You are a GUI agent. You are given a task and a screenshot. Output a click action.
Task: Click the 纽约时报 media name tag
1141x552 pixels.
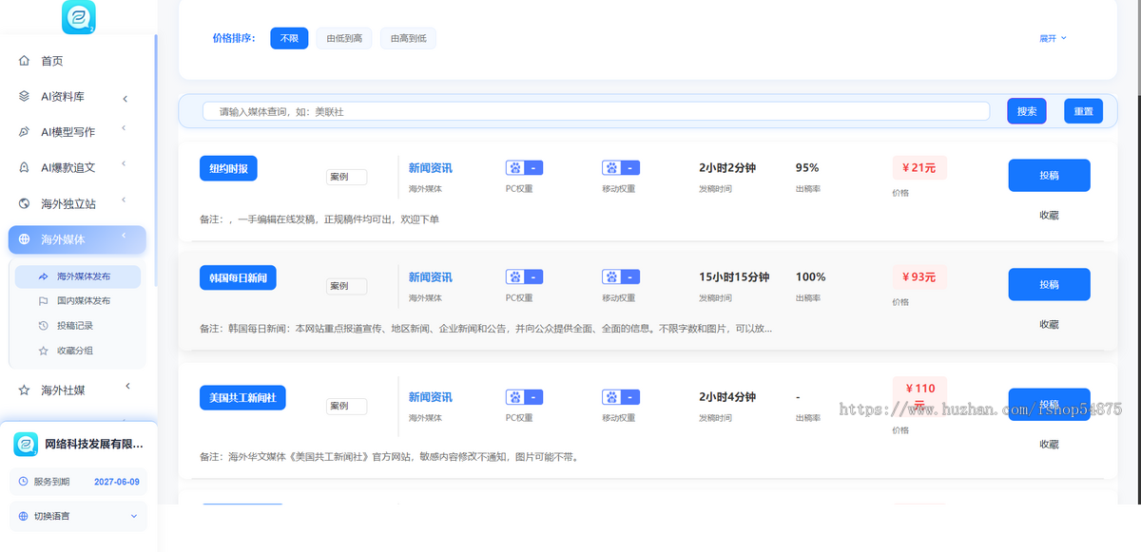(228, 168)
